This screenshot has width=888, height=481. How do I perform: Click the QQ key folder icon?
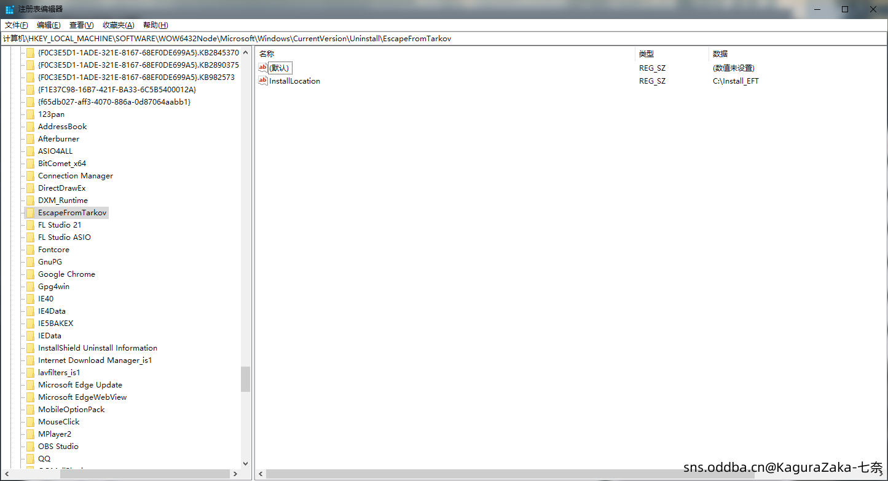pos(30,459)
